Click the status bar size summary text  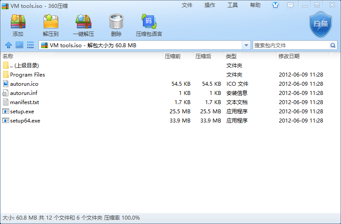pyautogui.click(x=71, y=218)
